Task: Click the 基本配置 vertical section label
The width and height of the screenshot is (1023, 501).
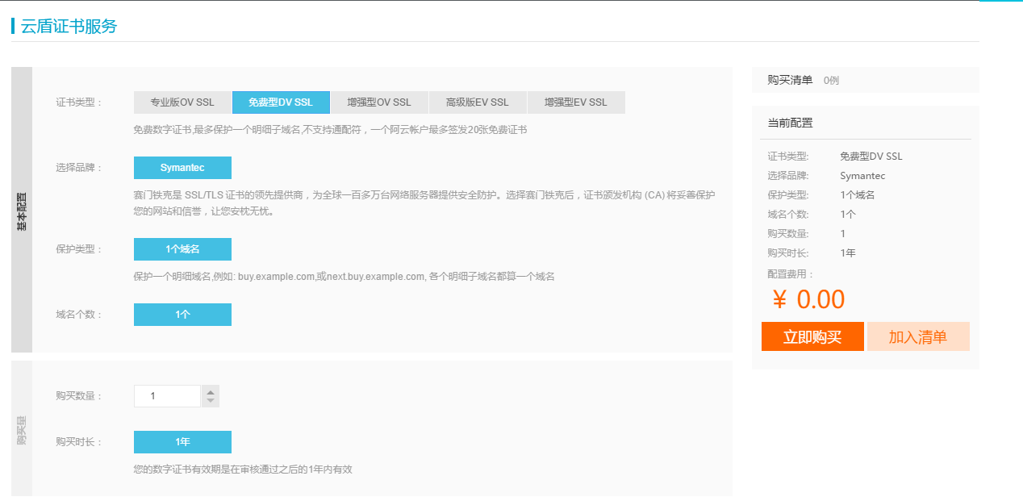Action: [22, 210]
